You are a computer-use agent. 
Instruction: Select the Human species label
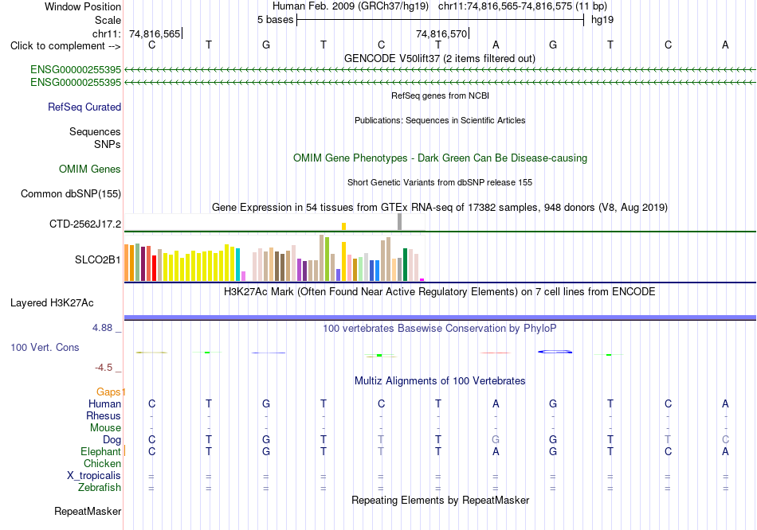pyautogui.click(x=104, y=403)
